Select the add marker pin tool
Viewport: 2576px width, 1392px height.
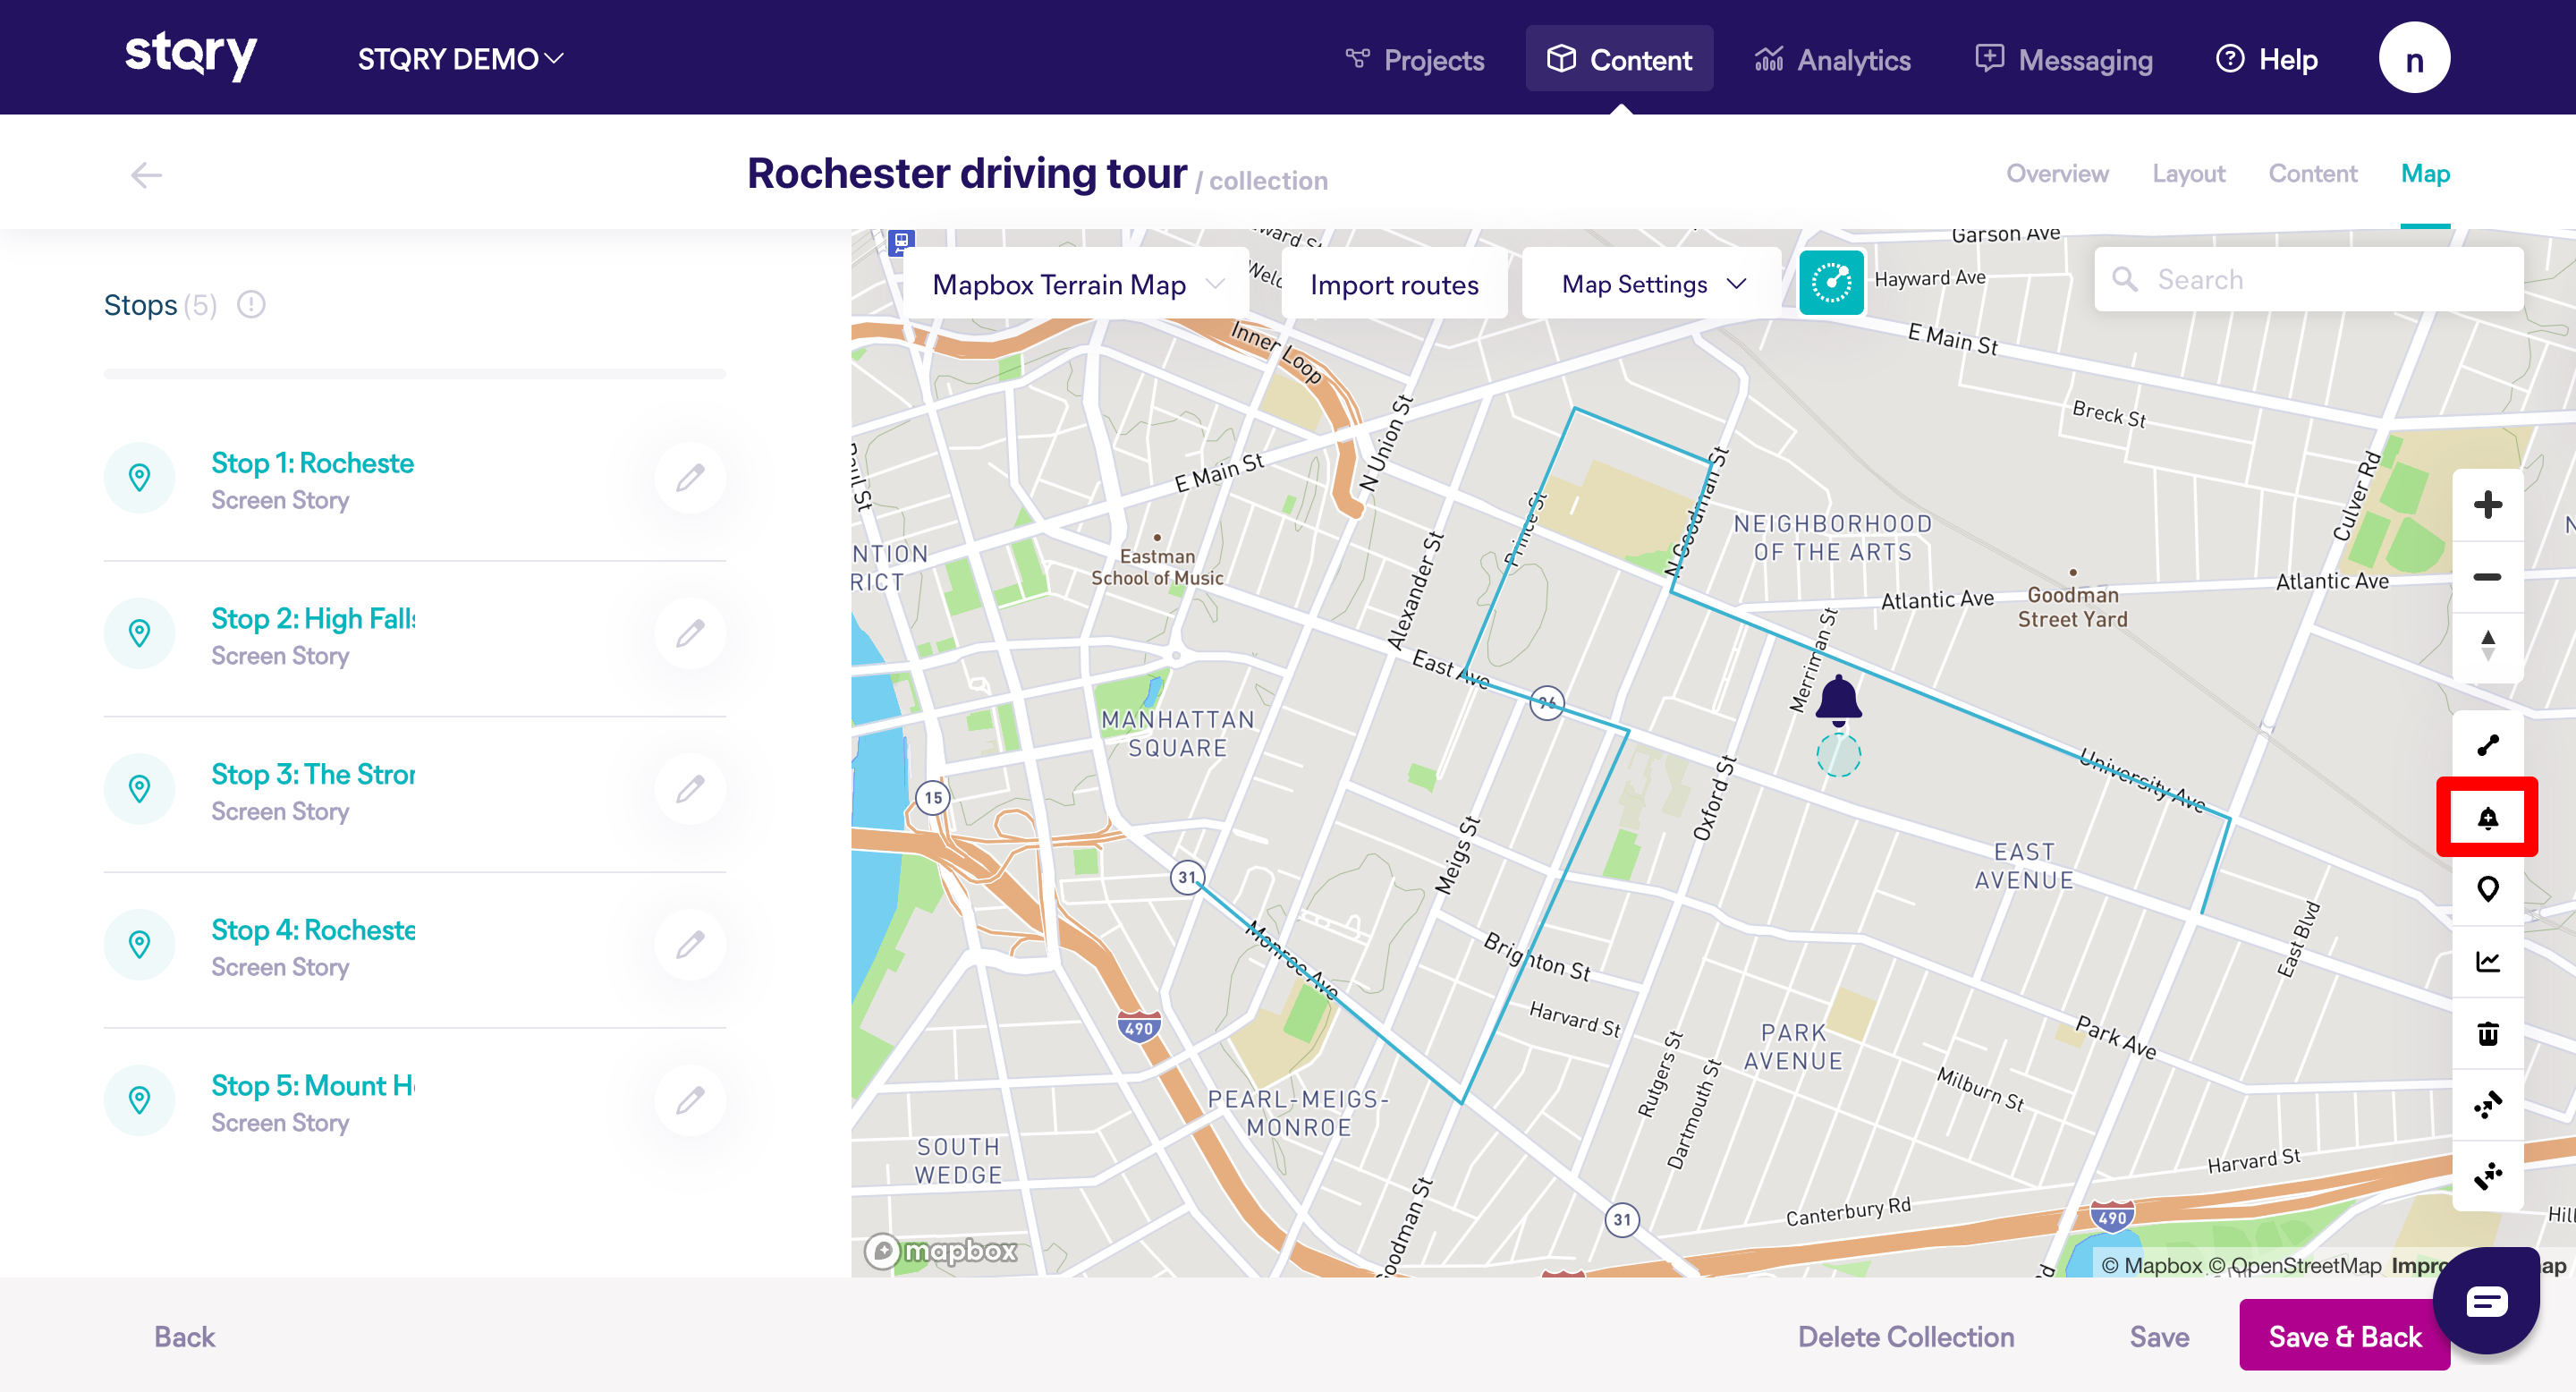click(2487, 889)
